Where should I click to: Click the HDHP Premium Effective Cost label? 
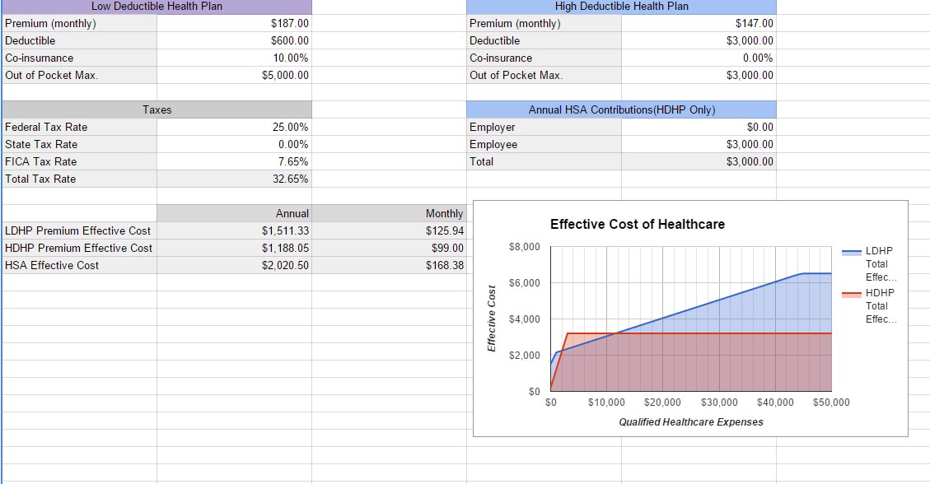point(79,248)
